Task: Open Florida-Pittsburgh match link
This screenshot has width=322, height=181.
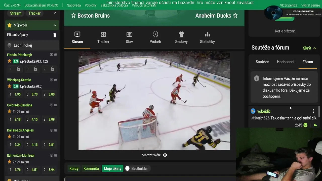Action: [x=19, y=55]
